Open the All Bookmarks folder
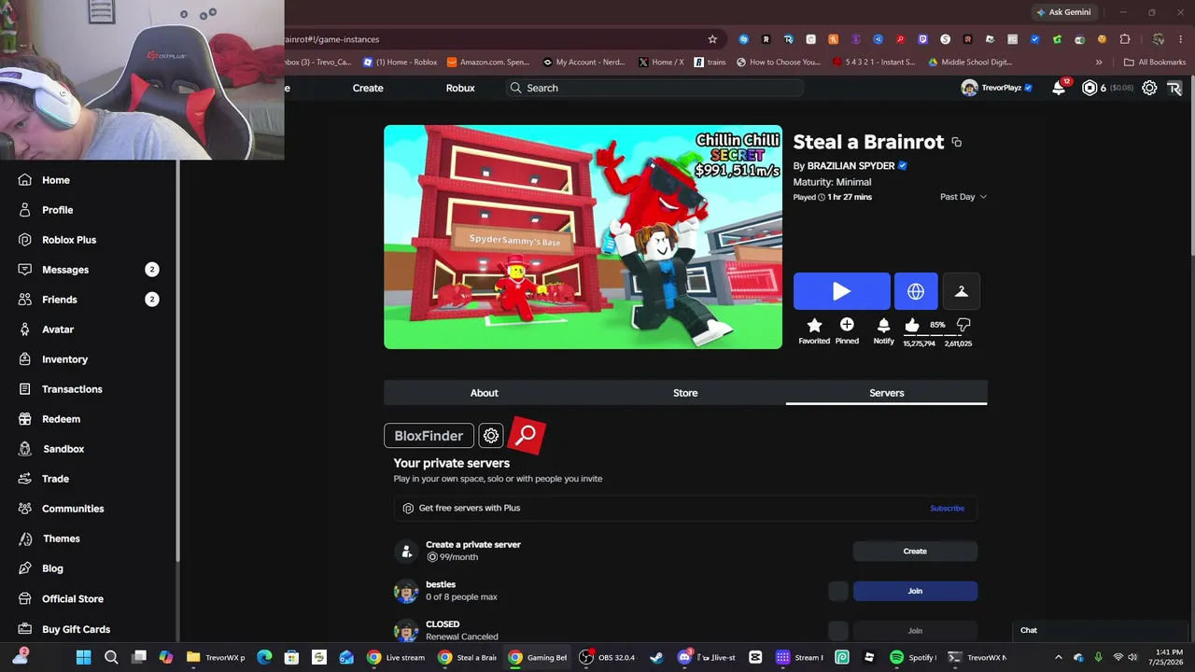1195x672 pixels. pos(1155,63)
